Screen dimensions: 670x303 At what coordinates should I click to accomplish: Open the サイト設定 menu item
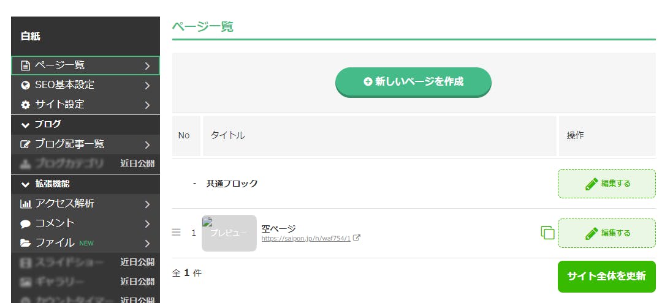(60, 105)
